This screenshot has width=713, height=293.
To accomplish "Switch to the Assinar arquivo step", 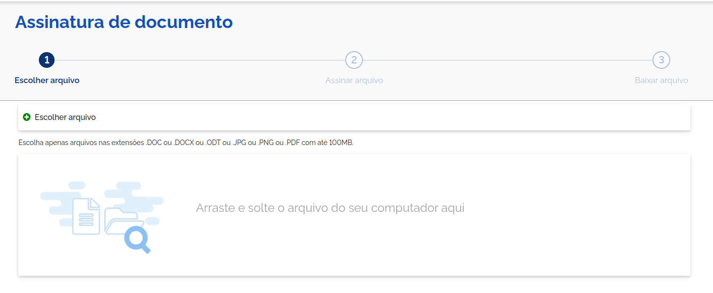I will (354, 80).
